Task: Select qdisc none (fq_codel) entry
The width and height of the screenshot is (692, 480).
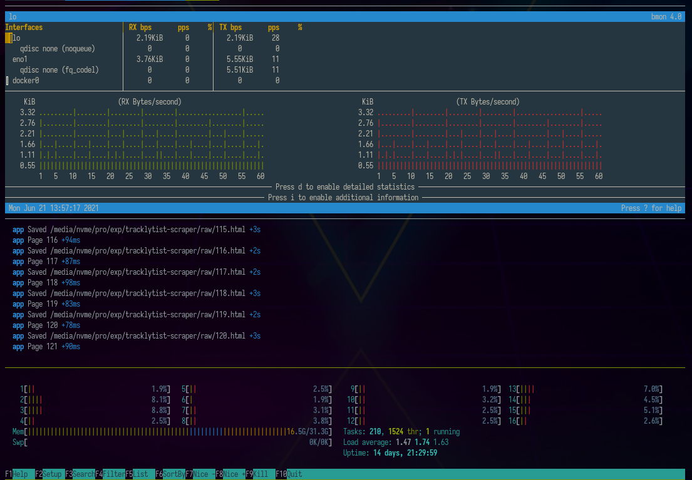Action: [x=59, y=70]
